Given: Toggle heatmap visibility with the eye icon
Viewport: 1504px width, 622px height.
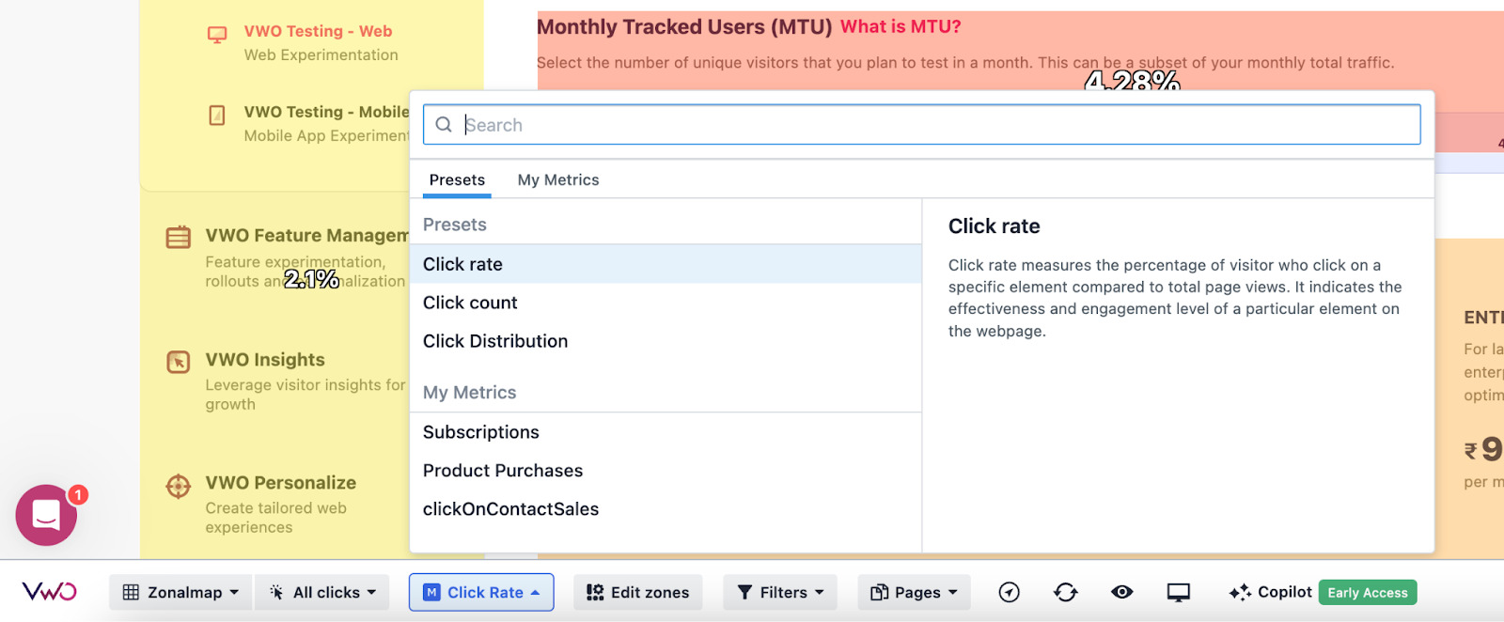Looking at the screenshot, I should click(x=1121, y=592).
